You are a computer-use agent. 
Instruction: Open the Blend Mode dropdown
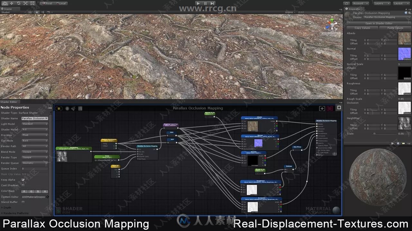pos(35,152)
